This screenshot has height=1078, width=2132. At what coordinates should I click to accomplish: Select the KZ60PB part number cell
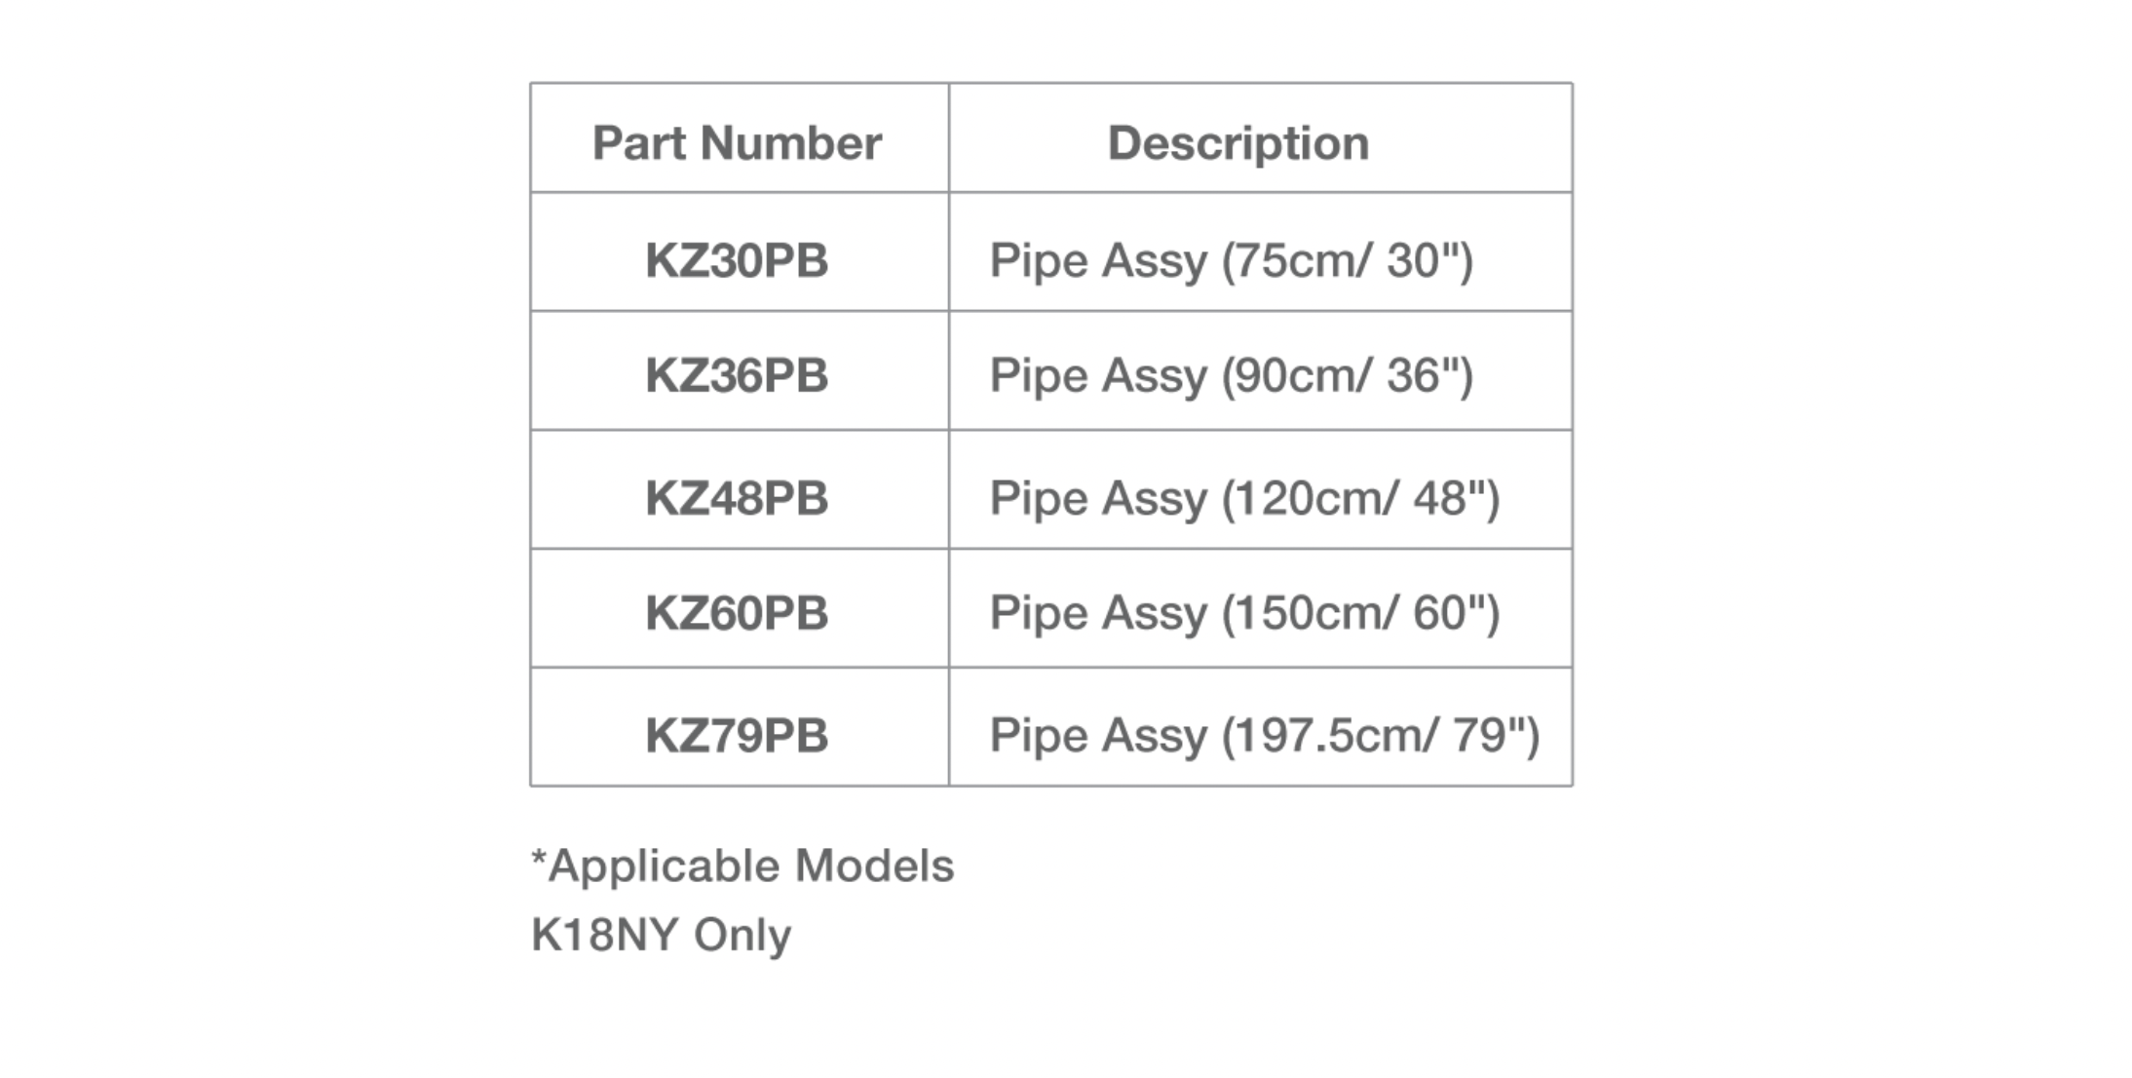(x=737, y=613)
